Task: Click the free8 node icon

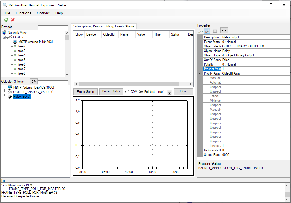Action: tap(15, 73)
